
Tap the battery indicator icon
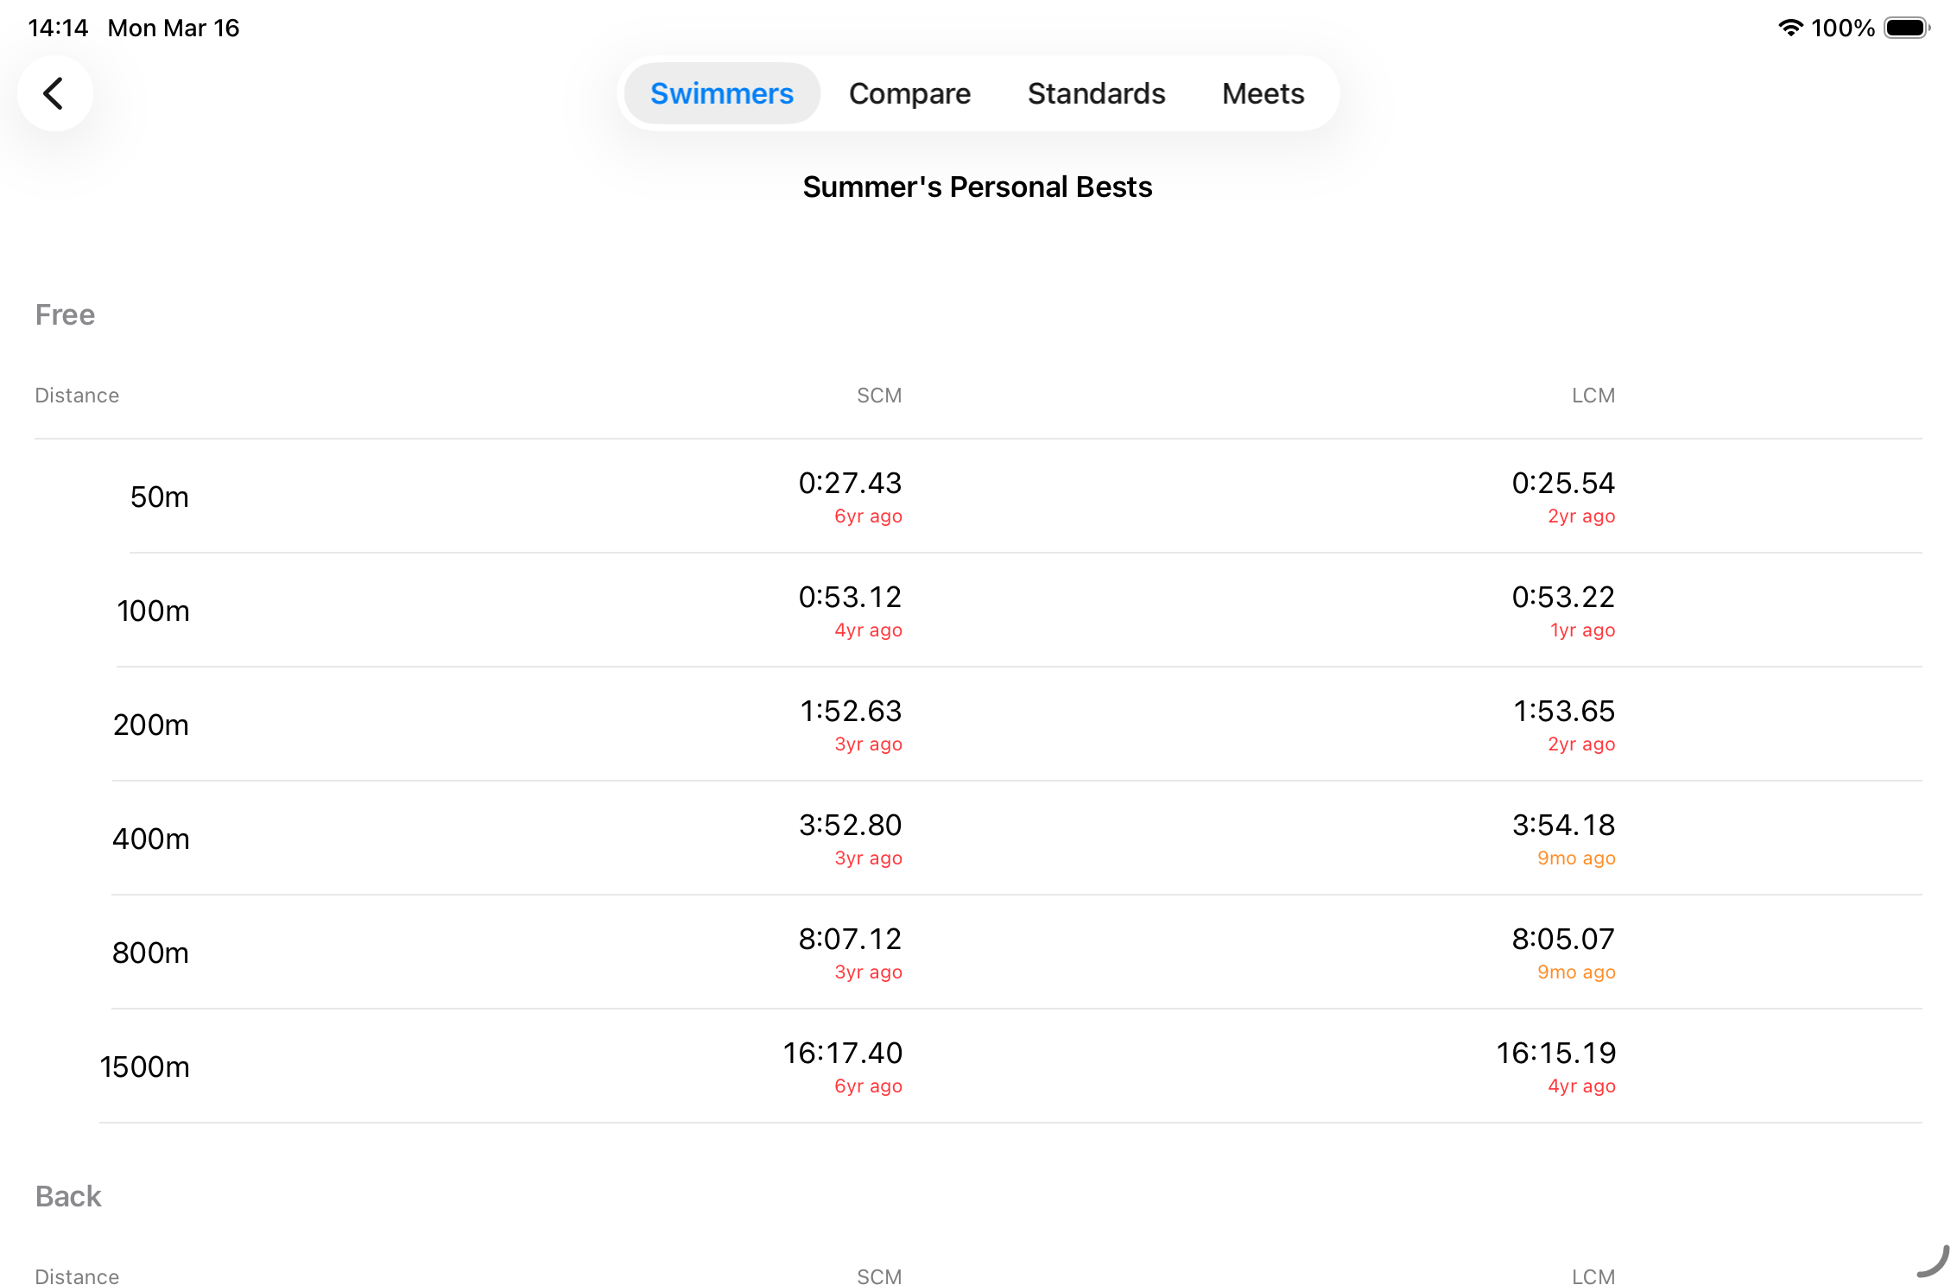point(1905,28)
